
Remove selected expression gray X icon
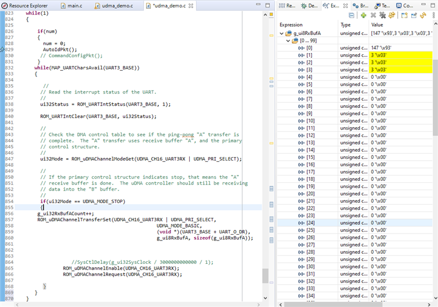pos(373,15)
